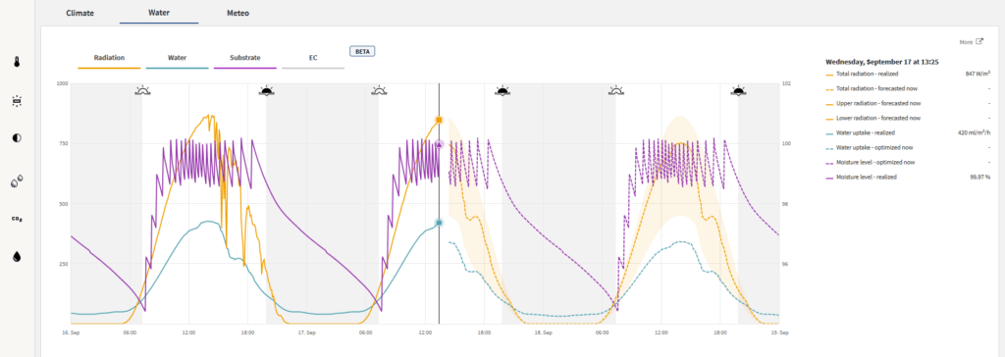Click the 16. Sep x-axis label

71,332
